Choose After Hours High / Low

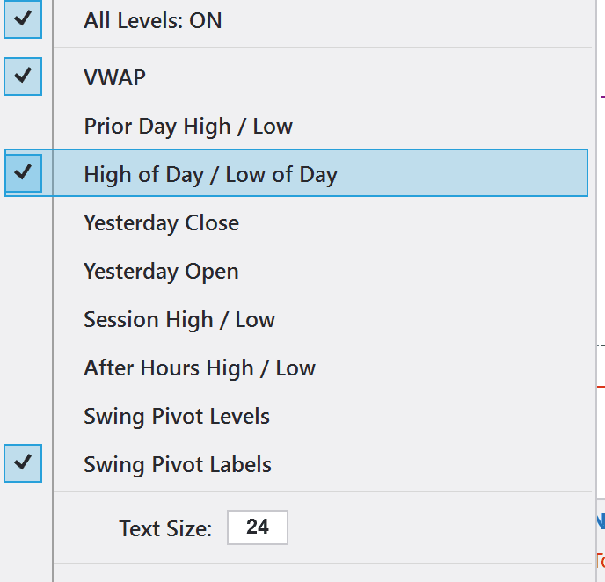tap(200, 367)
